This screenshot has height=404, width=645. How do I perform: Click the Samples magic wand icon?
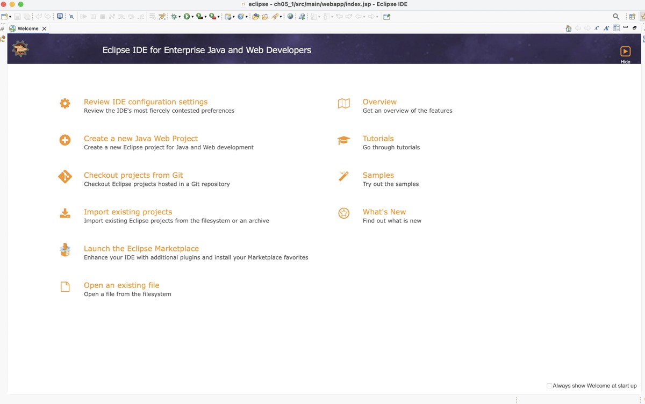point(343,176)
